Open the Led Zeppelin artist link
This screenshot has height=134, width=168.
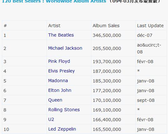(x=62, y=129)
